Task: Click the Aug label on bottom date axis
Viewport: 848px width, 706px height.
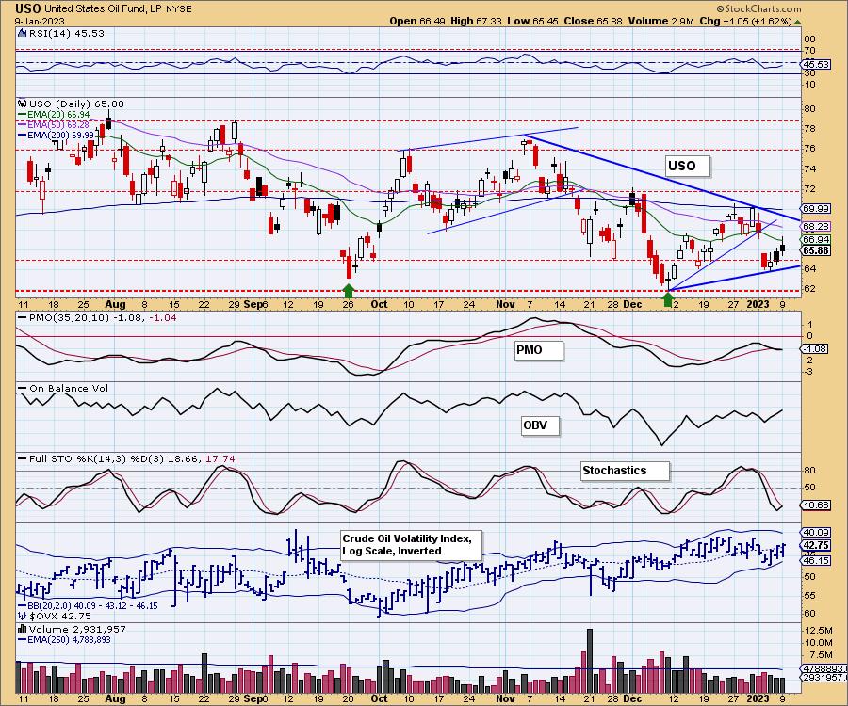Action: point(115,698)
